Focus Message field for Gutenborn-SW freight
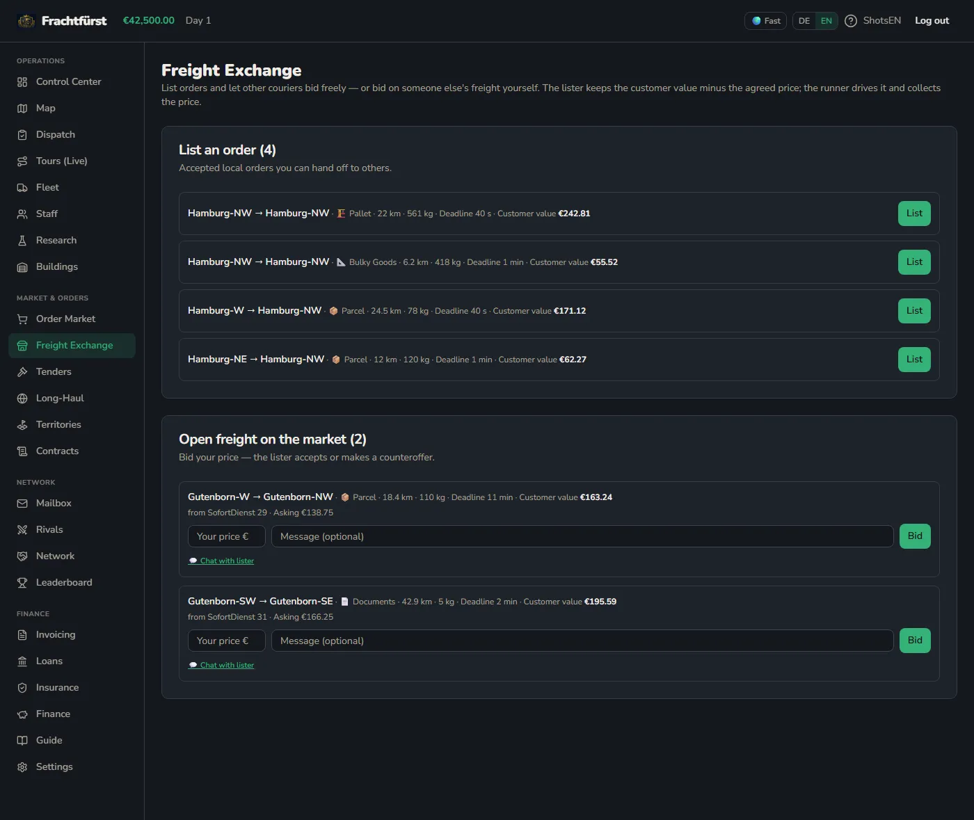This screenshot has width=974, height=820. [582, 641]
